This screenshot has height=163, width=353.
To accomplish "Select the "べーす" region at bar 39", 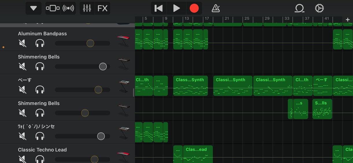I will click(323, 86).
